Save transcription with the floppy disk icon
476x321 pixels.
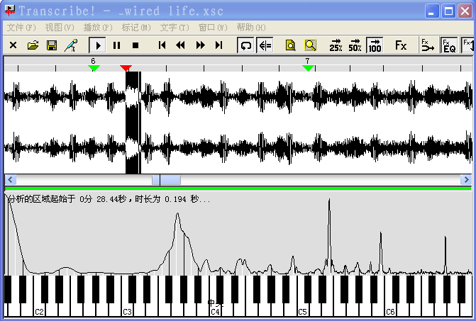tap(52, 45)
